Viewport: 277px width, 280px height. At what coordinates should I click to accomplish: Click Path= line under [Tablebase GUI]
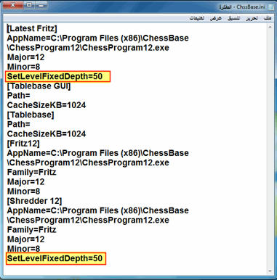(19, 96)
